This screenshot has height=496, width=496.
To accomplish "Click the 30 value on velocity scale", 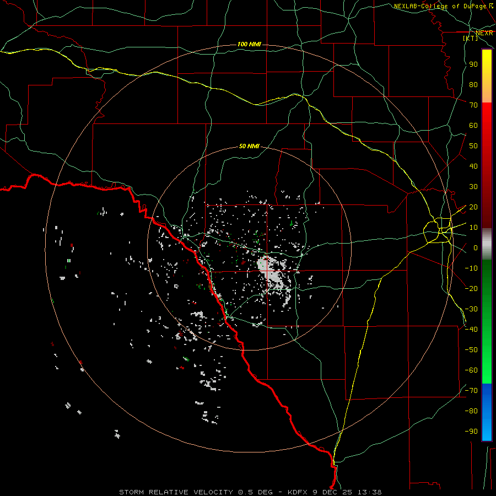I will click(x=473, y=187).
